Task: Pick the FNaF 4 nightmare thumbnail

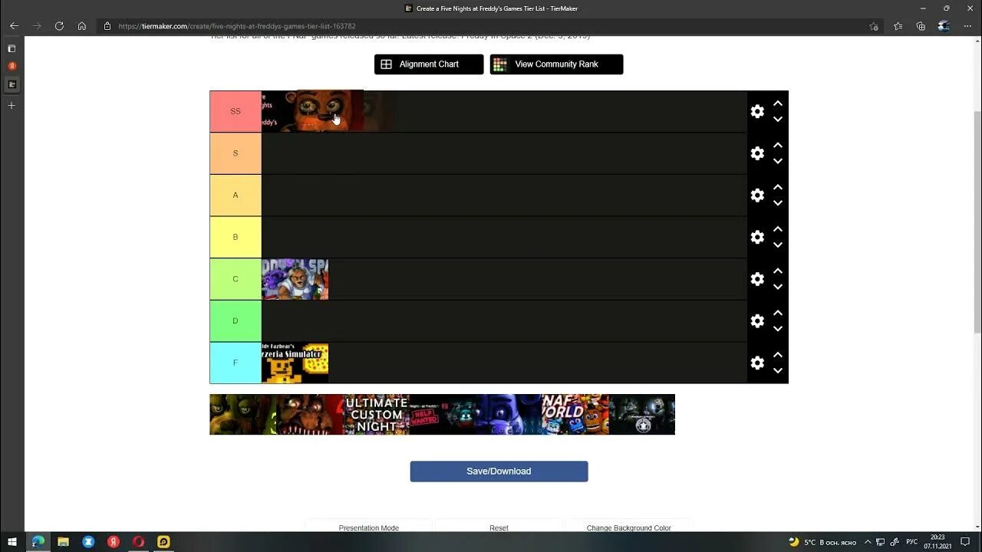Action: (x=309, y=415)
